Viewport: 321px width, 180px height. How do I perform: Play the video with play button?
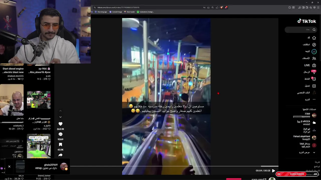(x=274, y=171)
